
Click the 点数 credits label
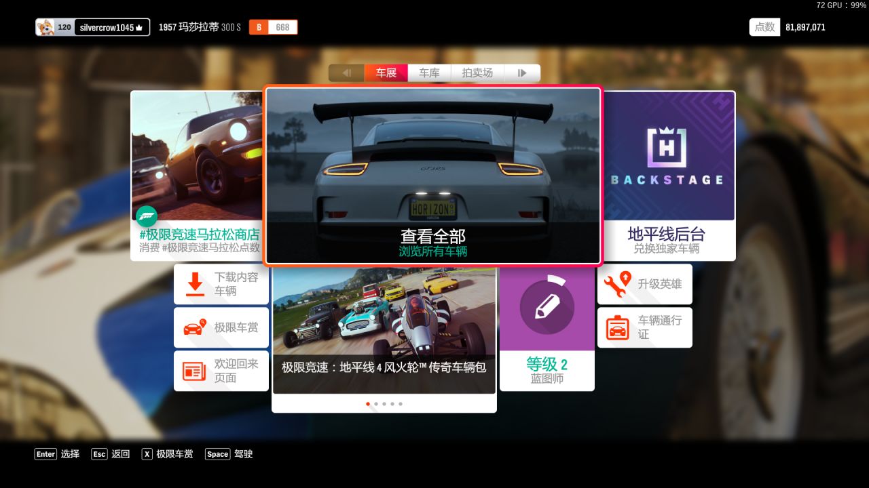pyautogui.click(x=764, y=27)
